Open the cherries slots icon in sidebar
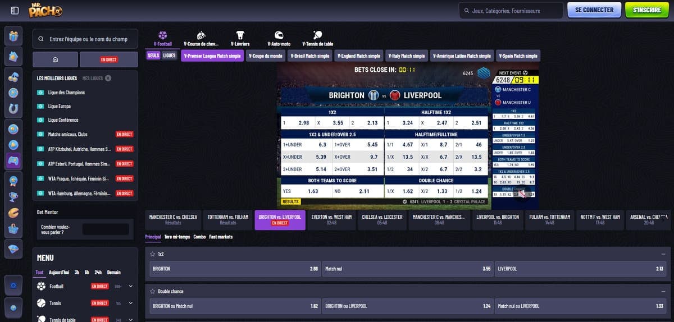The height and width of the screenshot is (322, 674). point(13,78)
